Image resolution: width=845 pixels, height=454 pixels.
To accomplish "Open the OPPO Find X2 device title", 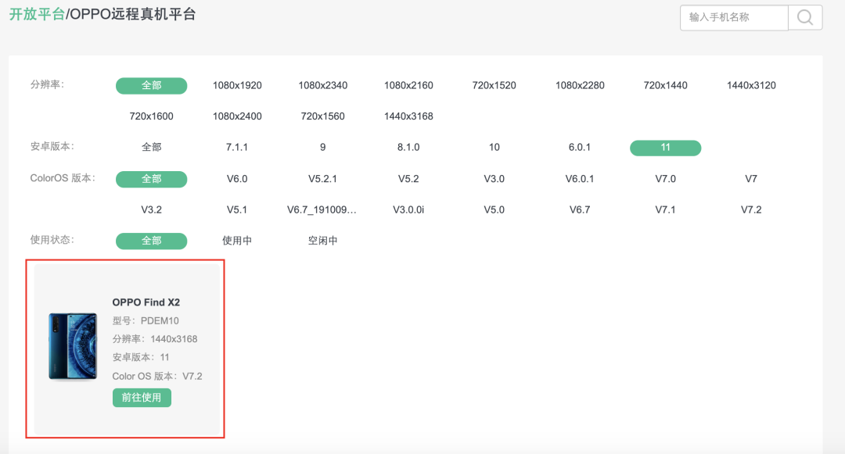I will (x=146, y=302).
